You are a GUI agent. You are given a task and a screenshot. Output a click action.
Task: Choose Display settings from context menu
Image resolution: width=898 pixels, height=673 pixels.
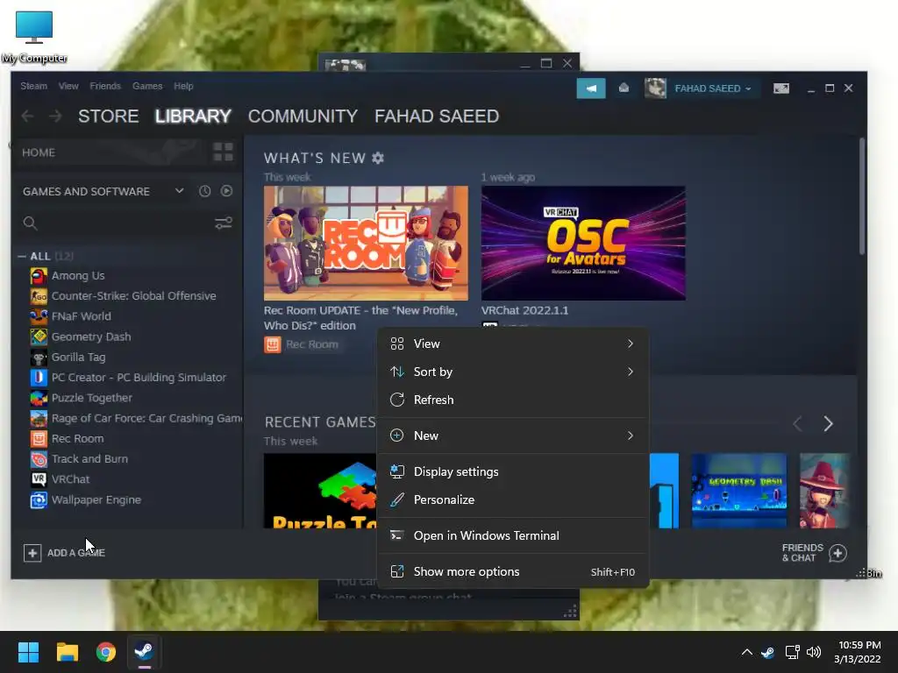pyautogui.click(x=513, y=471)
